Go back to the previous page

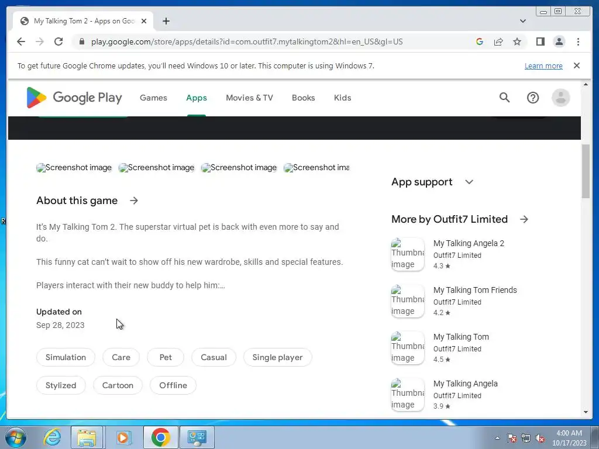click(21, 42)
